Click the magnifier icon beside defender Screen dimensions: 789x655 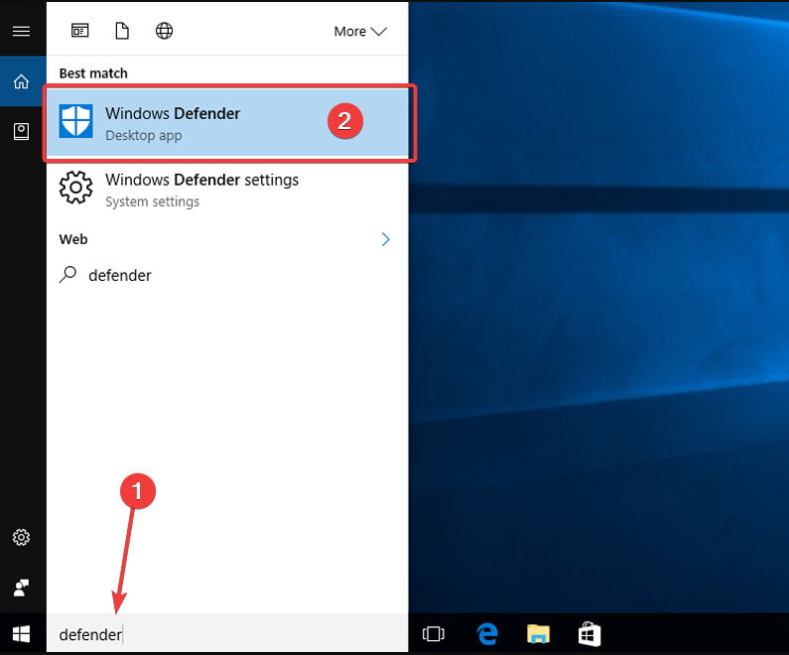[67, 275]
